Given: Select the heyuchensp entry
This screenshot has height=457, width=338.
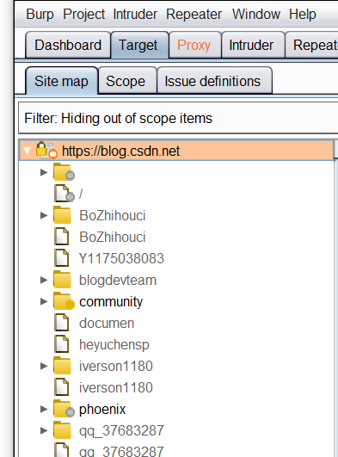Looking at the screenshot, I should (114, 345).
